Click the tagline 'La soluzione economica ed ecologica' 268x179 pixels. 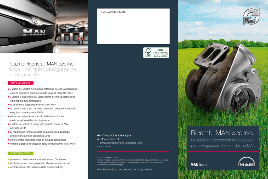tap(222, 140)
